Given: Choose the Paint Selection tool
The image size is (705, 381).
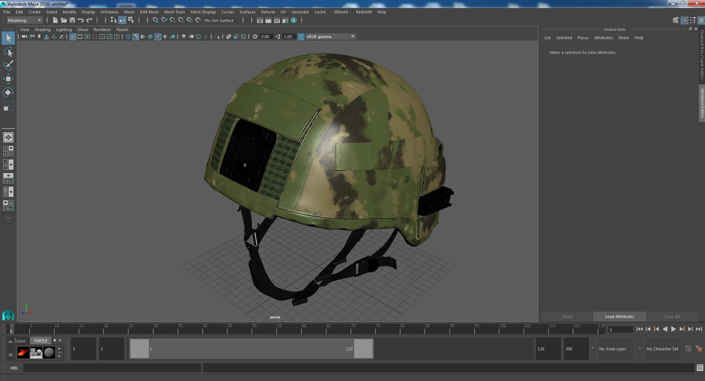Looking at the screenshot, I should 8,65.
